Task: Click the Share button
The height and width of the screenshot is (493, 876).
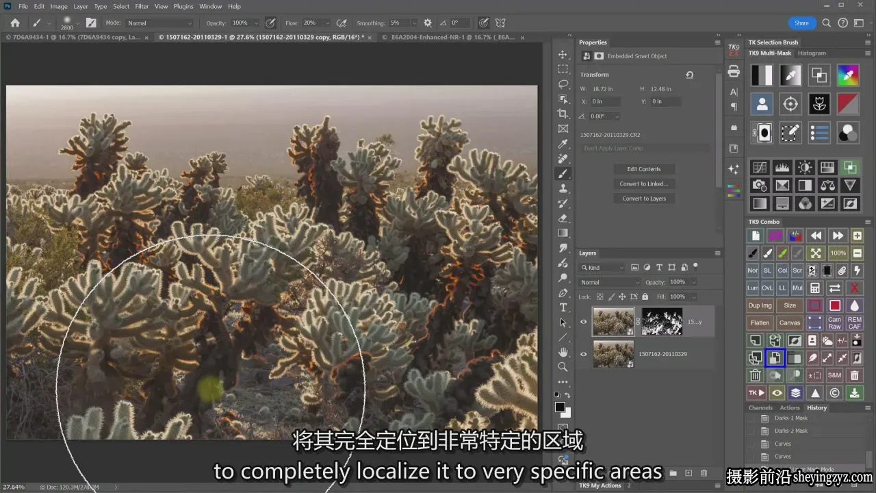Action: tap(801, 23)
